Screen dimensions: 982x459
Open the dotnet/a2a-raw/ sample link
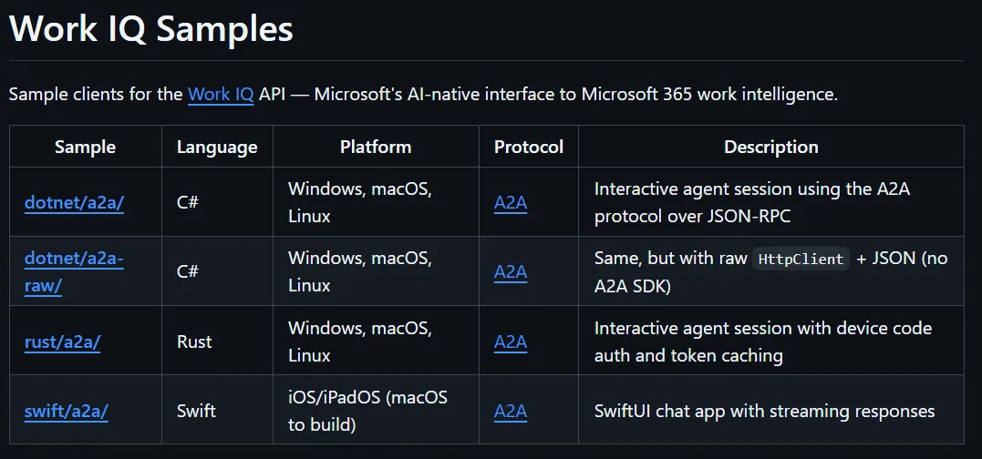click(x=74, y=272)
